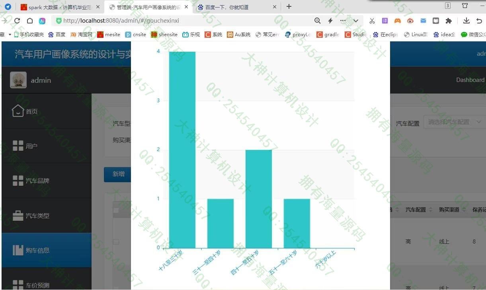Screen dimensions: 486x290
Task: Select the 管理端-汽车用户画像系统 tab
Action: (148, 7)
